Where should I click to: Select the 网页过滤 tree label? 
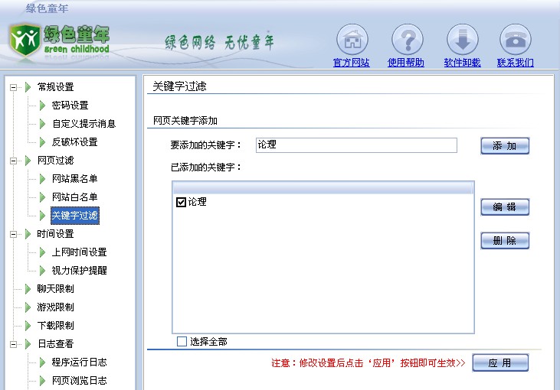tap(55, 161)
